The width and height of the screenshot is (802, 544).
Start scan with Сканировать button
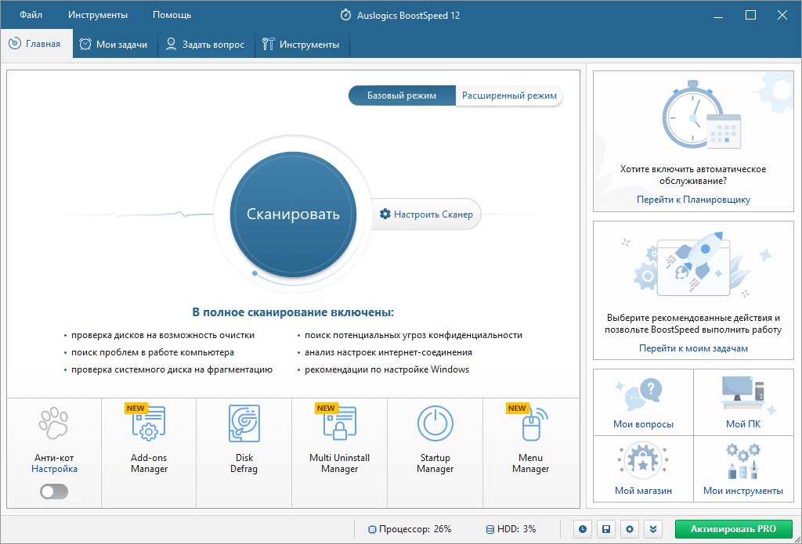293,214
